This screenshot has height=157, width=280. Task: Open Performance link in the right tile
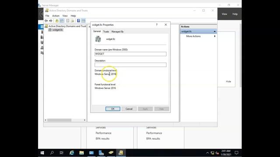point(154,133)
